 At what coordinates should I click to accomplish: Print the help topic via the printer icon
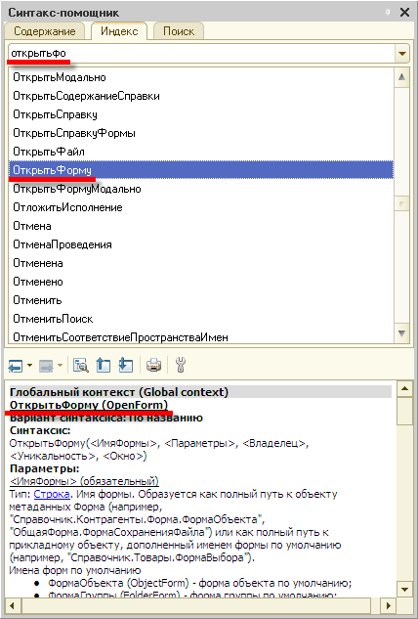[153, 365]
